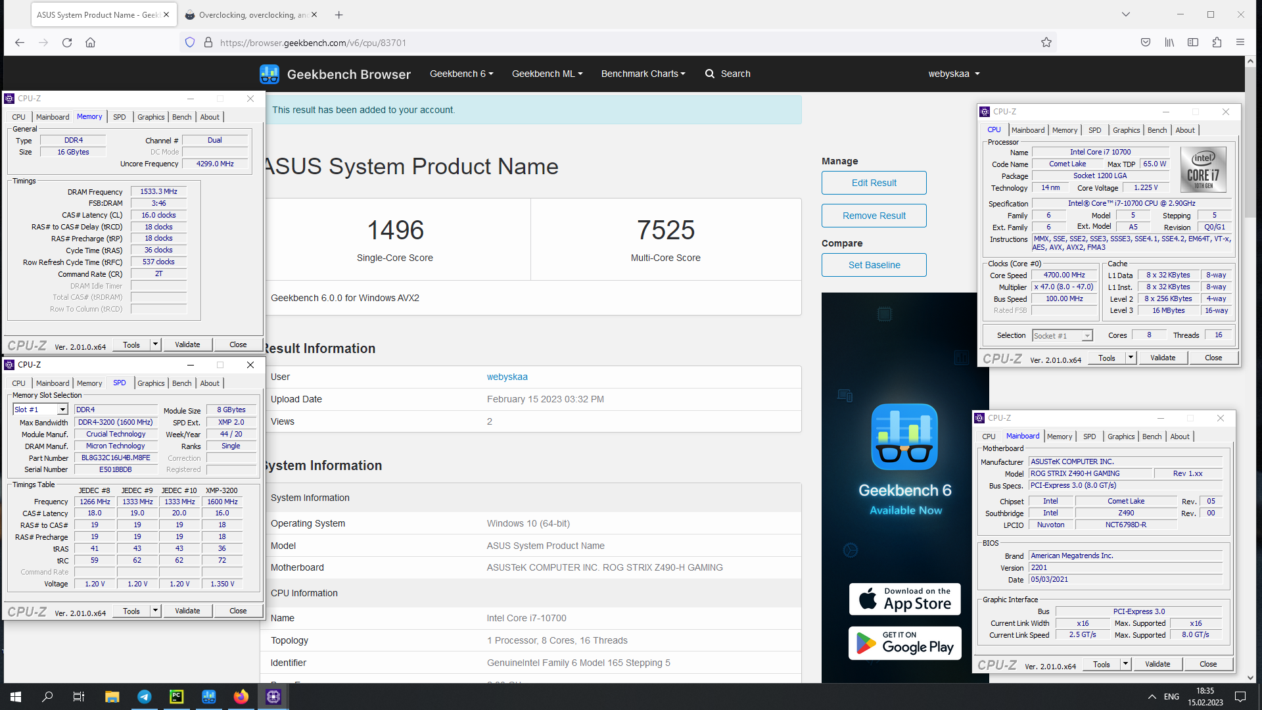View tracking protection shield icon in address bar

click(x=190, y=43)
